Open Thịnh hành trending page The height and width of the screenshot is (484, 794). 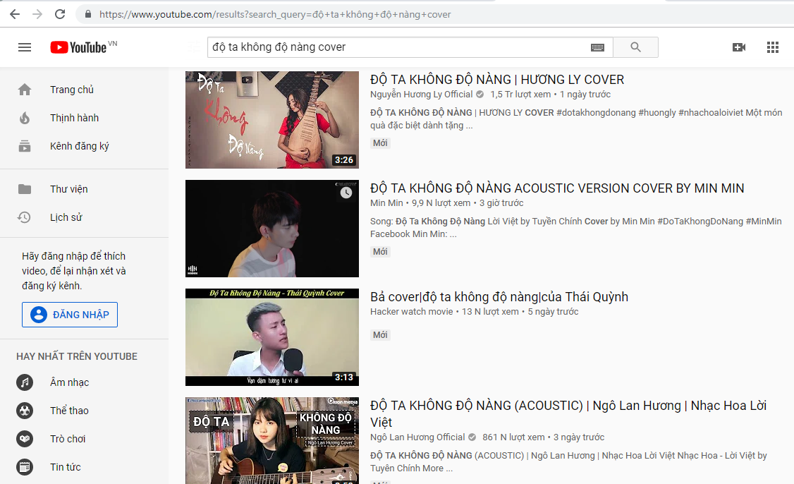coord(75,118)
